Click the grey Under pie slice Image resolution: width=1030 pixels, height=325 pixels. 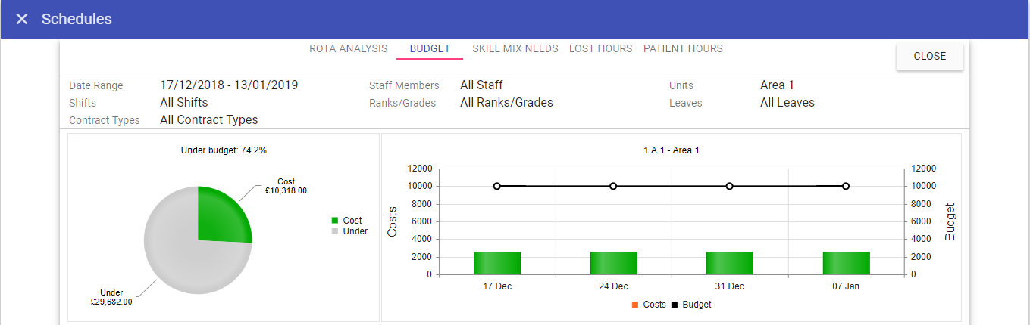coord(174,257)
